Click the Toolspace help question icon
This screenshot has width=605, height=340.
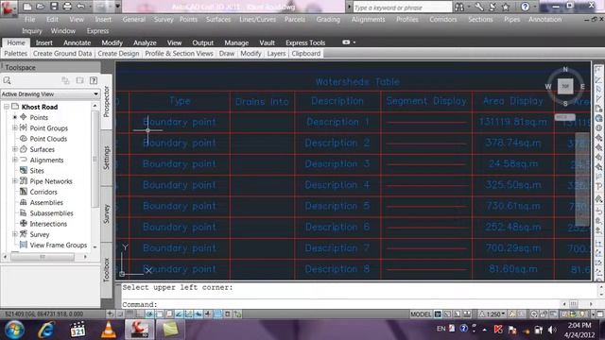click(x=94, y=80)
